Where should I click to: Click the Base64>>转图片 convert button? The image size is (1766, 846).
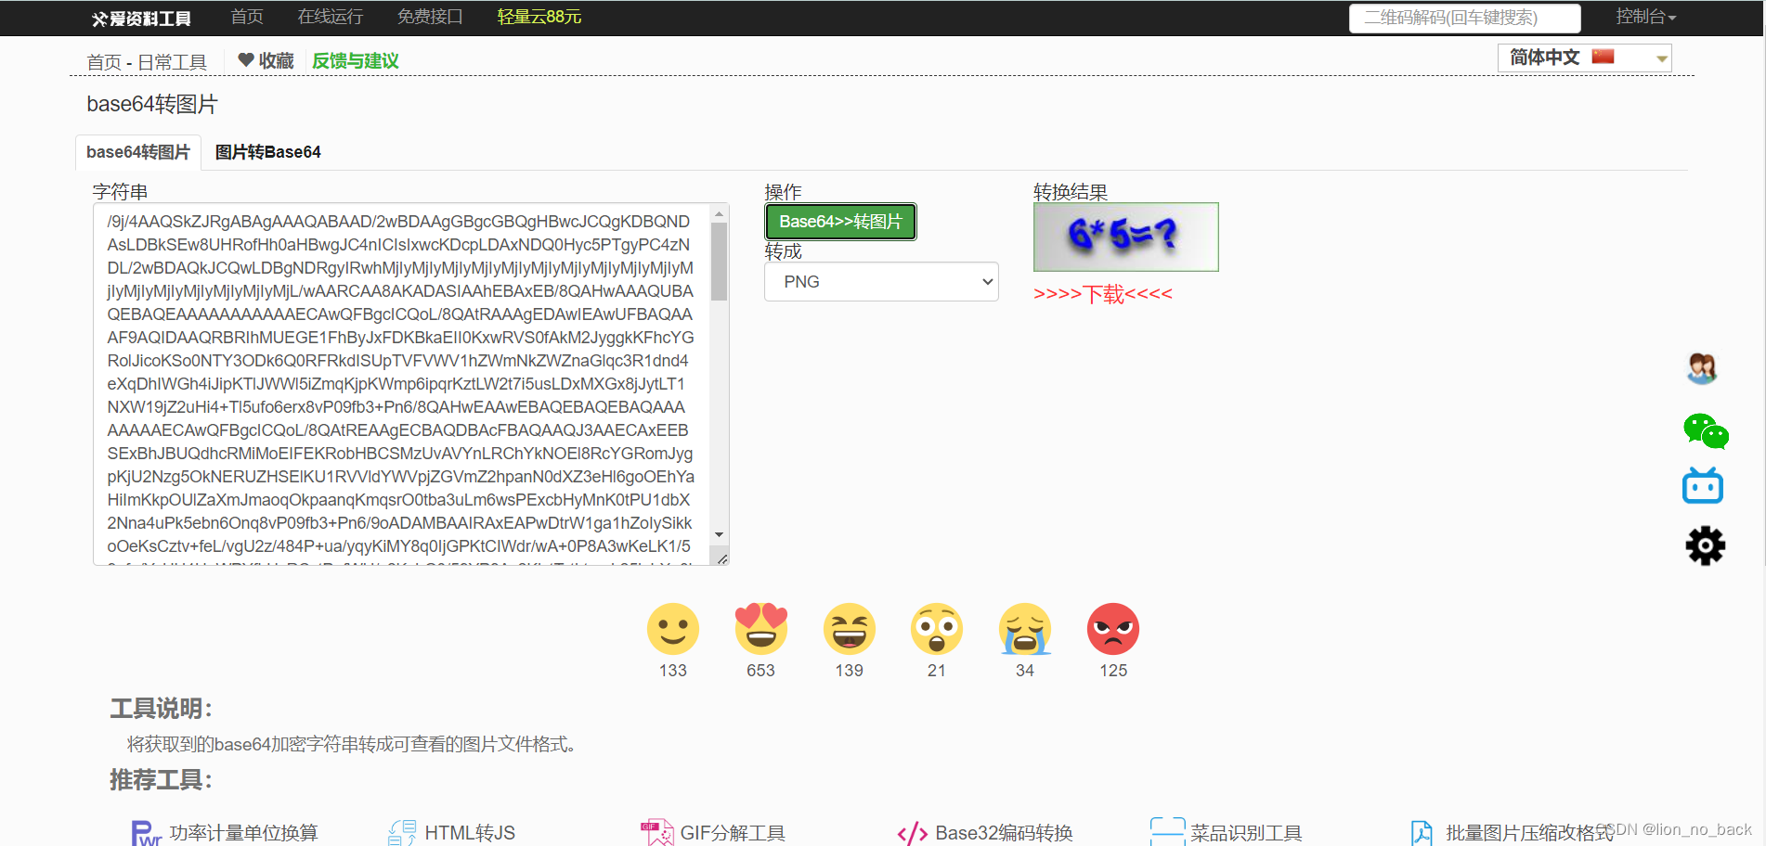840,222
